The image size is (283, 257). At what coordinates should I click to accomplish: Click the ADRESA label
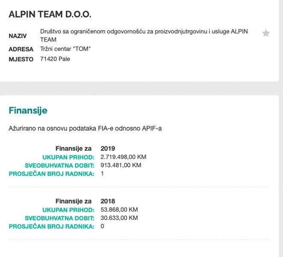[x=21, y=49]
